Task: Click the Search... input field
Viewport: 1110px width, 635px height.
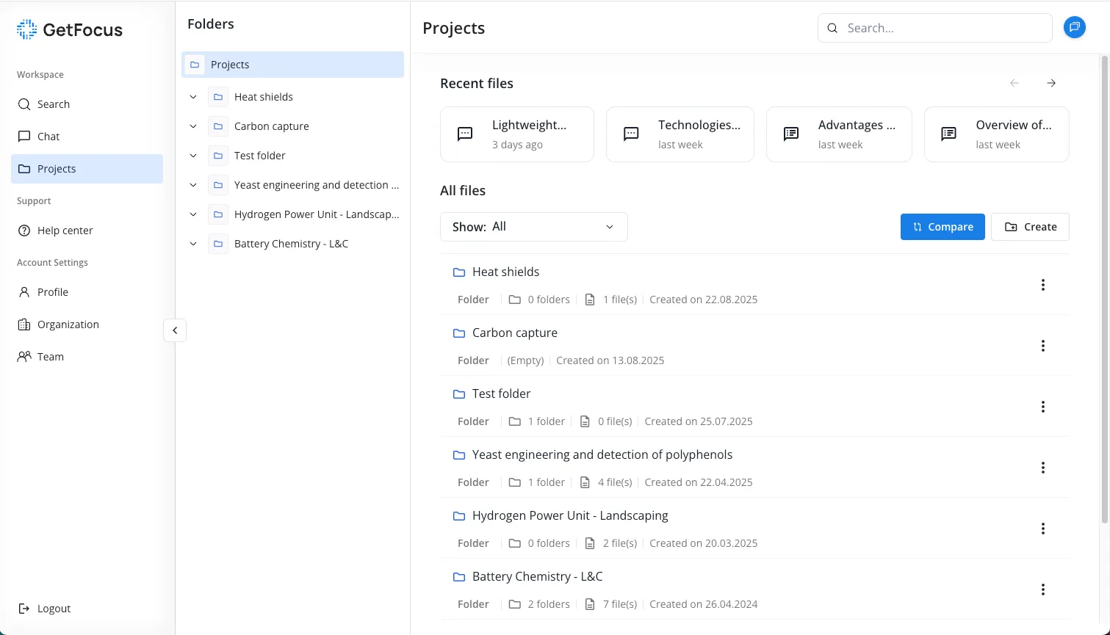Action: (x=935, y=28)
